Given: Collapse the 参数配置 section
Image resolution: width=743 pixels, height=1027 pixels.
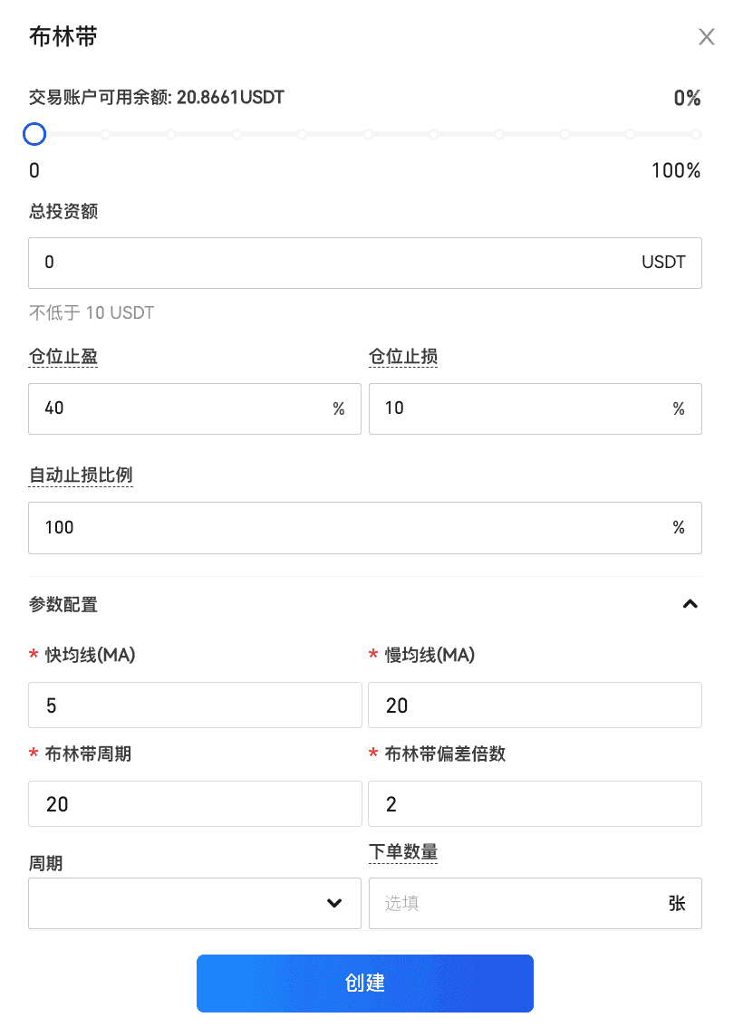Looking at the screenshot, I should [x=690, y=604].
